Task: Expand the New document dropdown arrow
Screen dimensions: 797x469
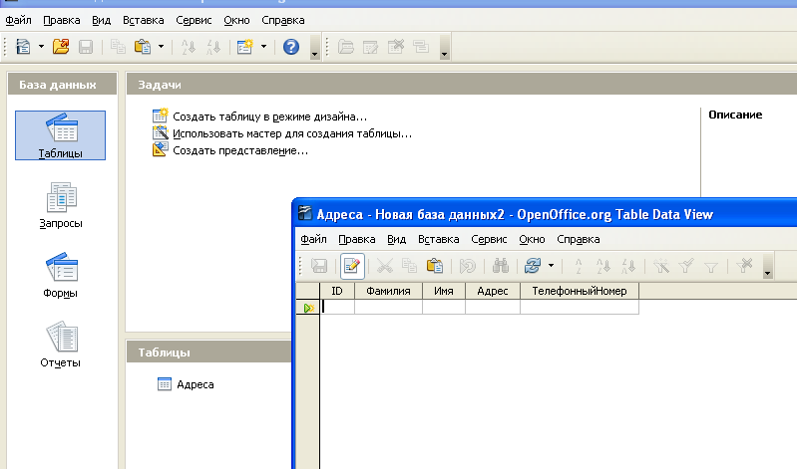Action: click(41, 47)
